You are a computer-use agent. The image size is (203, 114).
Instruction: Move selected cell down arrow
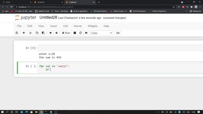(x=56, y=33)
